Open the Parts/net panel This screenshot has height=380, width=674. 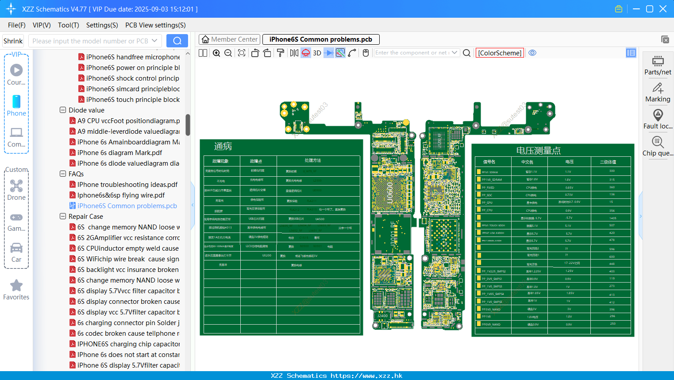pos(658,66)
